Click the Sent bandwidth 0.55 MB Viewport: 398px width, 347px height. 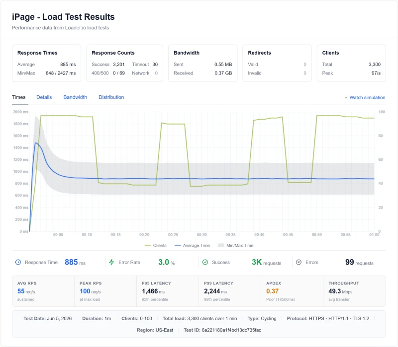223,65
